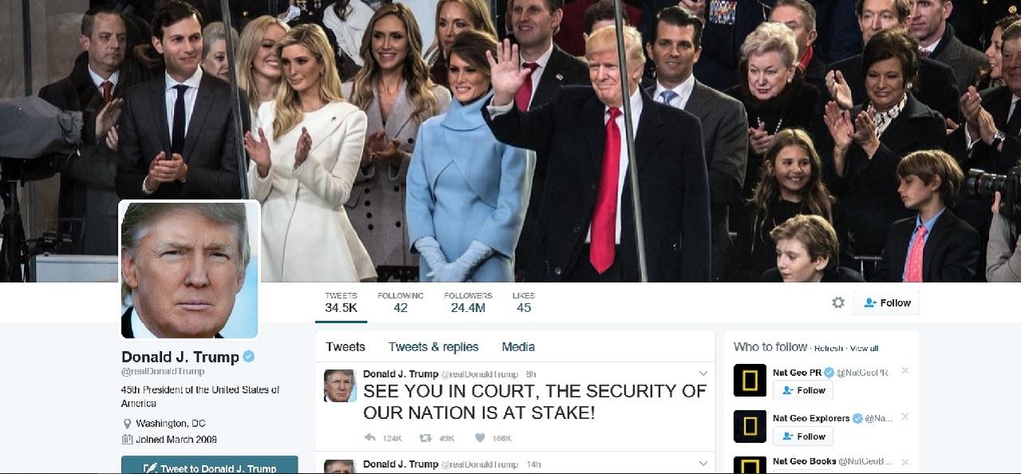Viewport: 1021px width, 474px height.
Task: Like the SEE YOU IN COURT tweet
Action: tap(479, 437)
